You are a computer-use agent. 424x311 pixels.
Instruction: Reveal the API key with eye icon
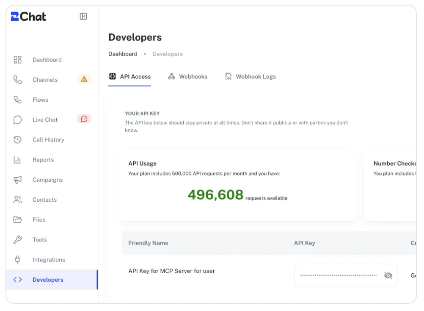(x=388, y=275)
